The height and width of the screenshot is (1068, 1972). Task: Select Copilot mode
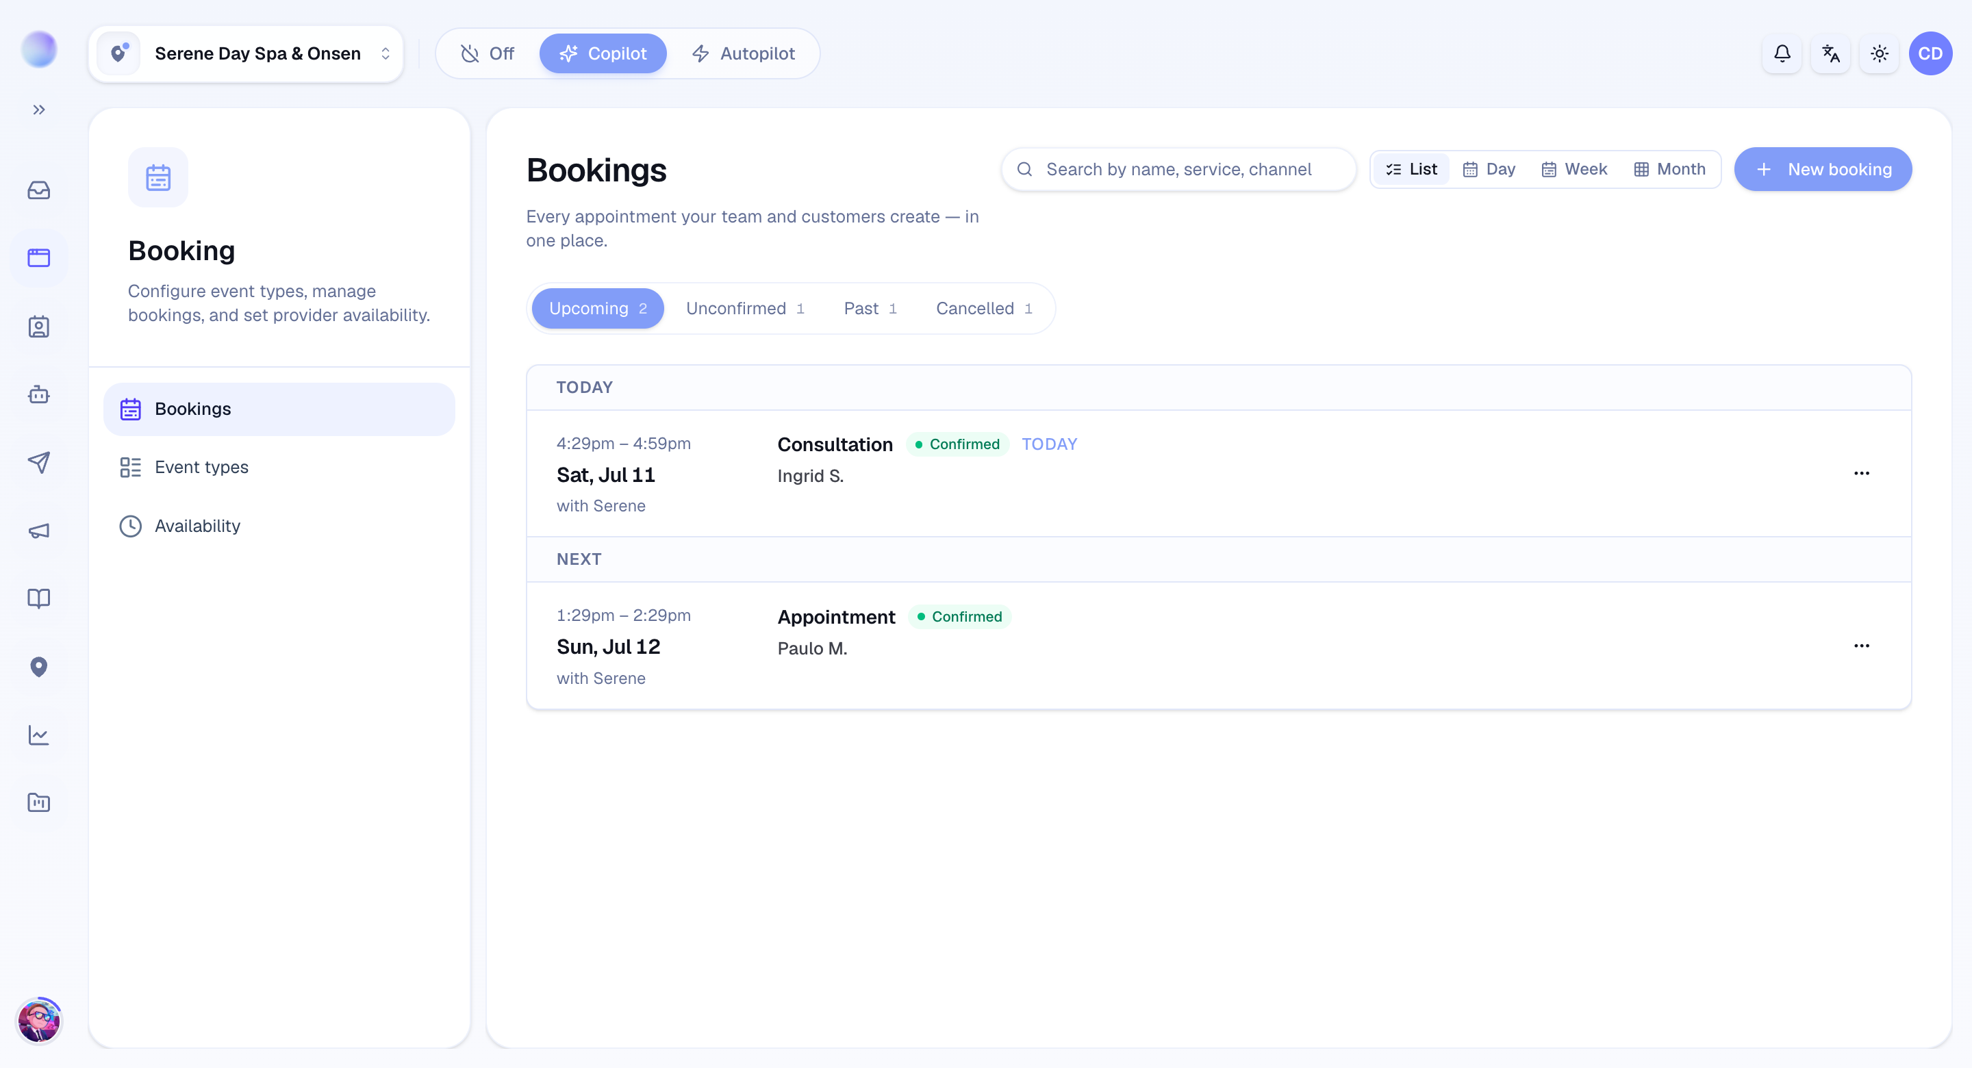(603, 53)
